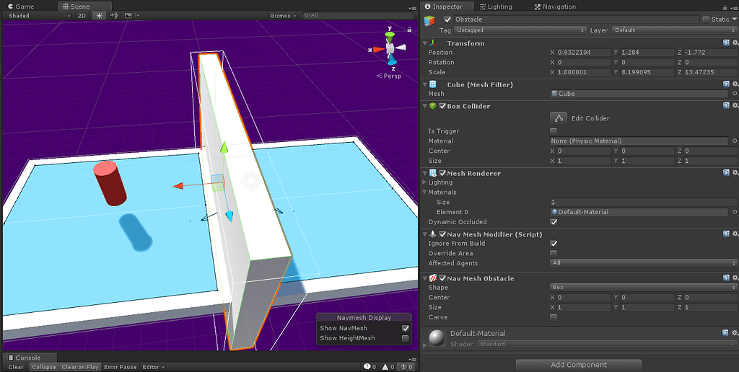Open Mesh Renderer gear menu

pos(735,173)
